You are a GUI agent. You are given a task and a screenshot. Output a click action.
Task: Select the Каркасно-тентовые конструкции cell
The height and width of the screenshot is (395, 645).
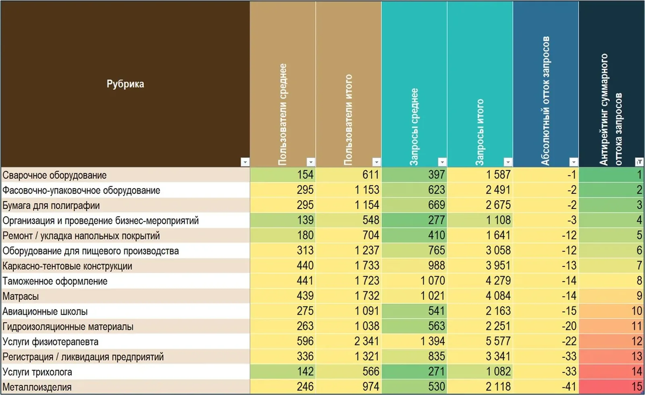(x=125, y=266)
